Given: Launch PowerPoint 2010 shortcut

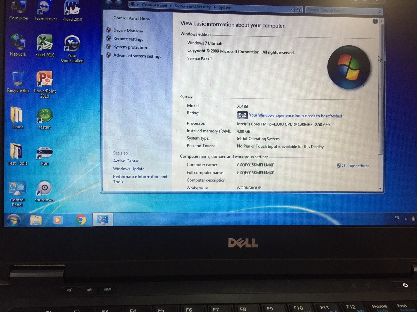Looking at the screenshot, I should point(45,84).
